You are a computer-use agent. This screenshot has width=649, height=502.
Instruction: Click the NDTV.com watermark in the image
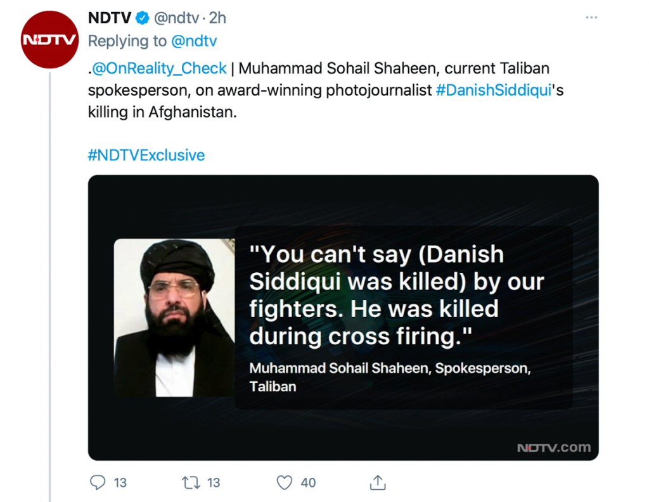tap(553, 448)
